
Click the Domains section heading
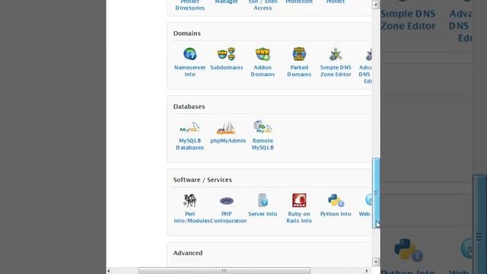(187, 33)
